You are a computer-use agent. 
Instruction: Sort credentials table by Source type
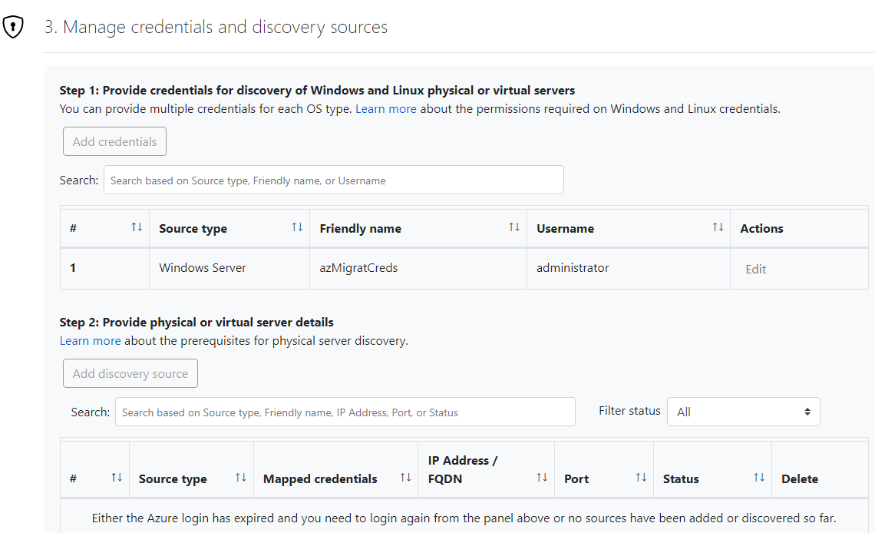pos(296,227)
